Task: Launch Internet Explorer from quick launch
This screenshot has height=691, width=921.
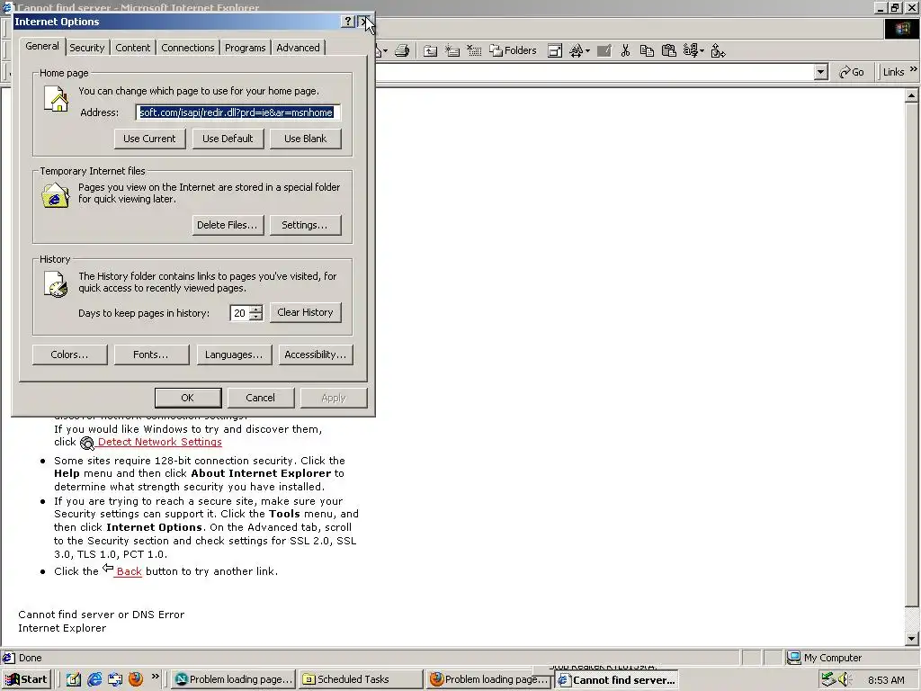Action: (94, 679)
